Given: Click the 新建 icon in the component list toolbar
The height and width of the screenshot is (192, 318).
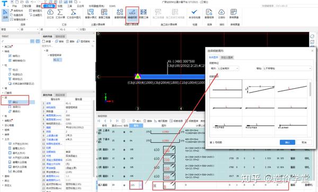Looking at the screenshot, I should (x=47, y=41).
